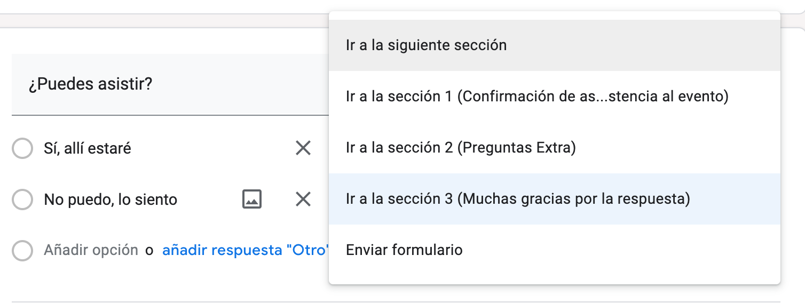805x303 pixels.
Task: Add image to 'No puedo, lo siento' option
Action: 252,200
